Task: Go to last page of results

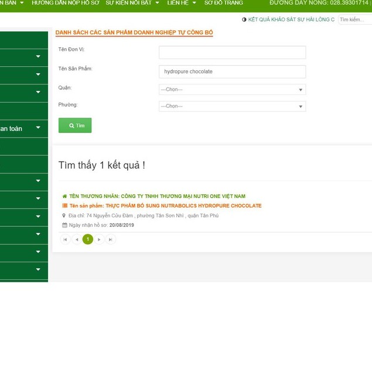Action: 111,240
